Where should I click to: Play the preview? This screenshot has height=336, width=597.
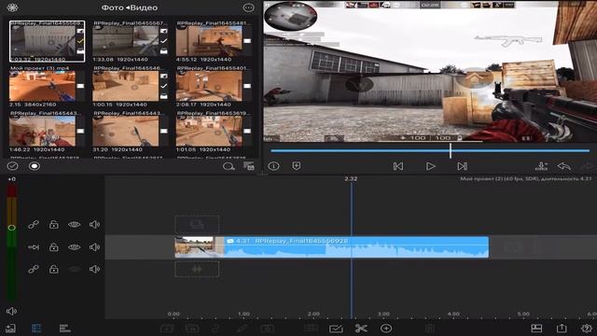(x=430, y=166)
